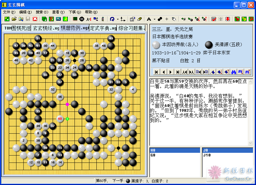The height and width of the screenshot is (185, 256).
Task: Open the 搜索(S) menu
Action: tap(42, 12)
